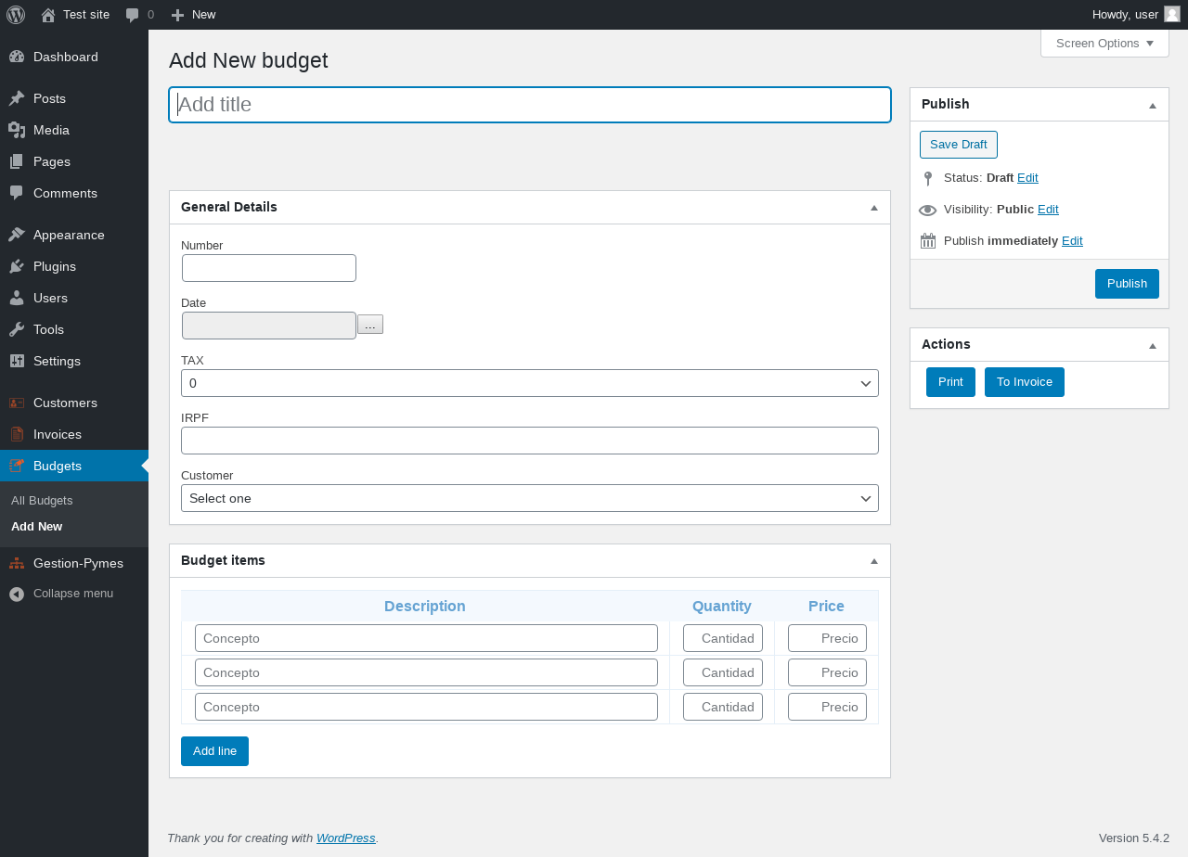The width and height of the screenshot is (1188, 857).
Task: Click the WordPress logo icon
Action: click(16, 15)
